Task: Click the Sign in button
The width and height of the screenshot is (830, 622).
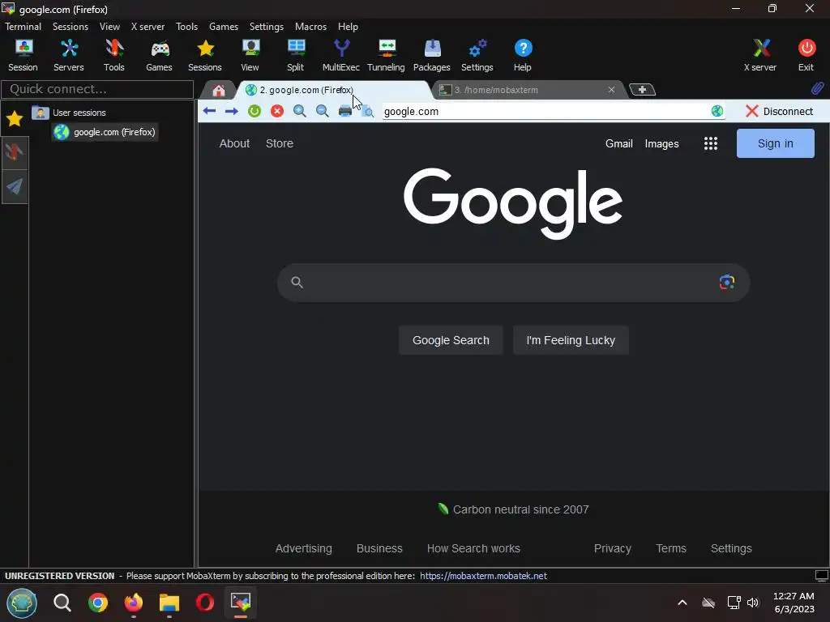Action: (x=776, y=143)
